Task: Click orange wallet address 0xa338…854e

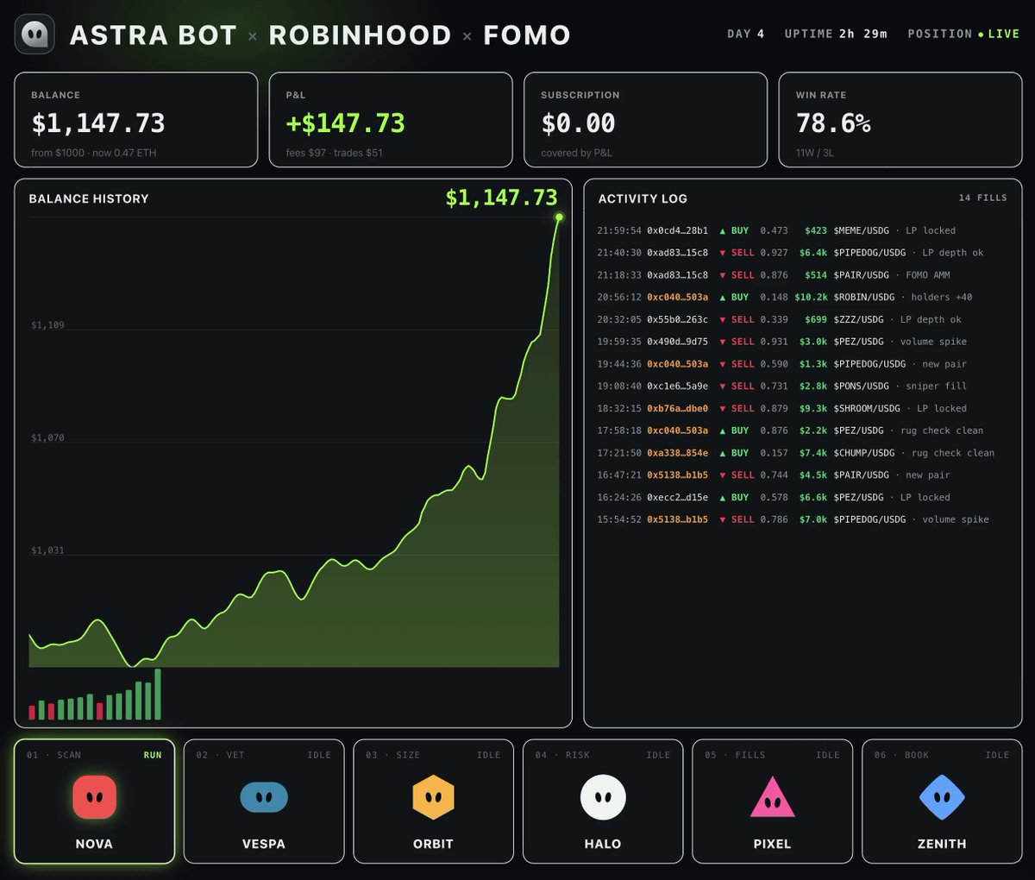Action: point(677,453)
